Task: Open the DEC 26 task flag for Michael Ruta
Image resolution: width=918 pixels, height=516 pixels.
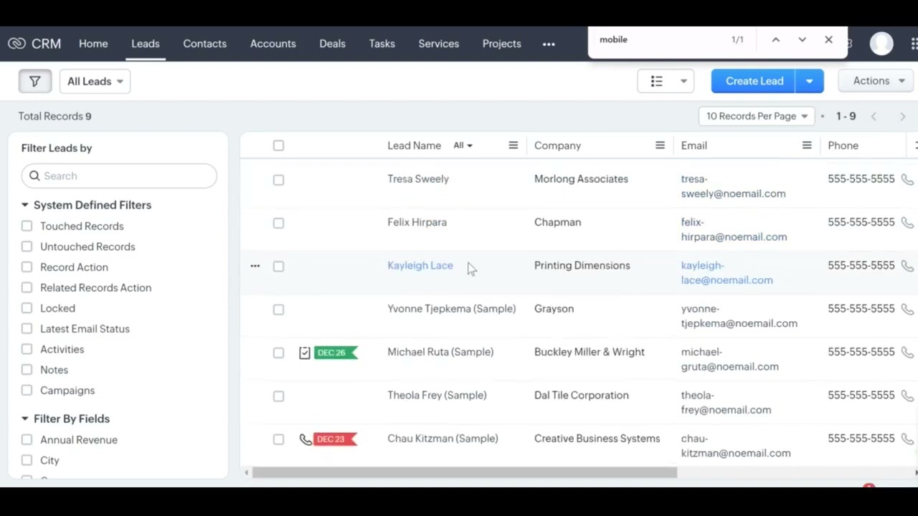Action: tap(336, 353)
